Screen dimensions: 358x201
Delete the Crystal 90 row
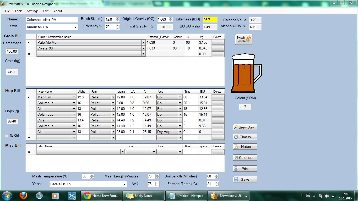point(218,48)
